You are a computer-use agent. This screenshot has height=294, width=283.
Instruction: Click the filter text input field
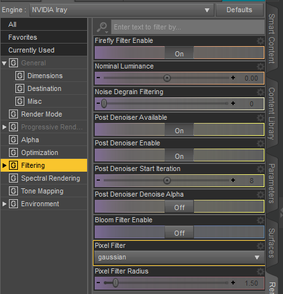[x=188, y=27]
